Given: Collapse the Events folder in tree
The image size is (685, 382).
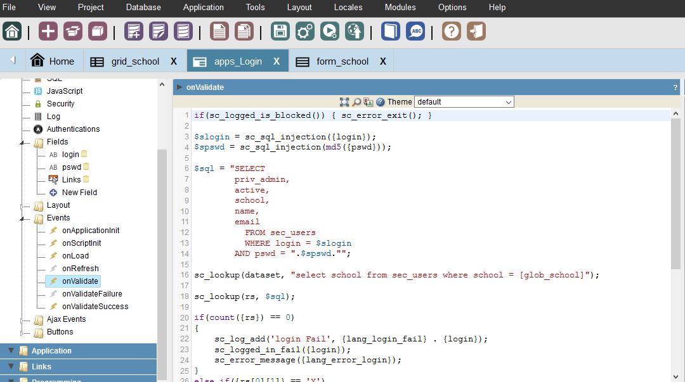Looking at the screenshot, I should [x=22, y=219].
